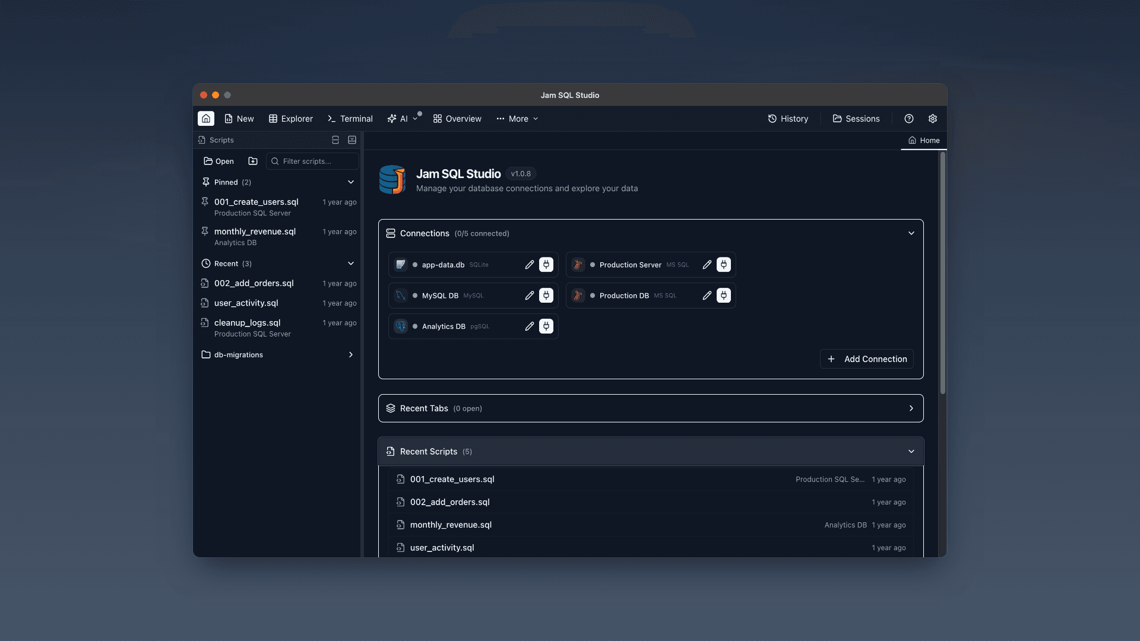Open the Sessions panel
This screenshot has width=1140, height=641.
(855, 119)
